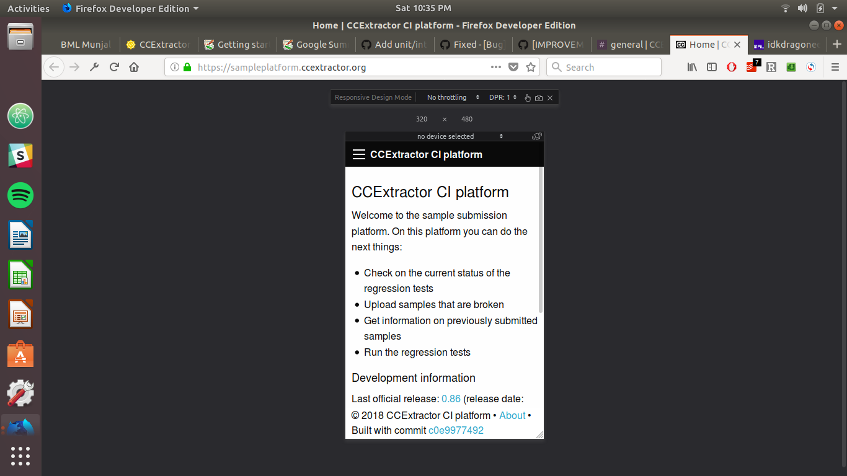Click the page's vertical scrollbar
Image resolution: width=847 pixels, height=476 pixels.
[x=541, y=240]
